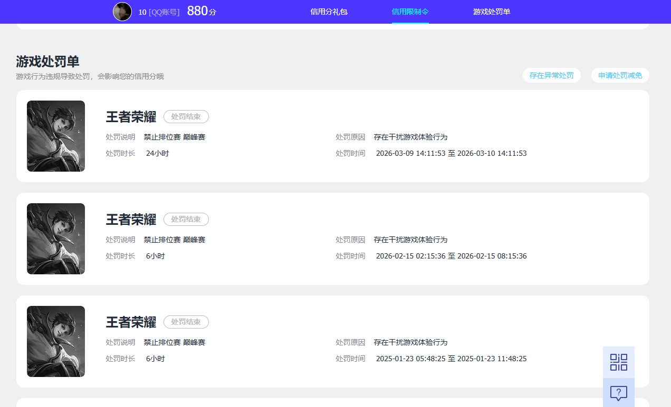Switch to the 信用限制令 tab
671x407 pixels.
[410, 12]
